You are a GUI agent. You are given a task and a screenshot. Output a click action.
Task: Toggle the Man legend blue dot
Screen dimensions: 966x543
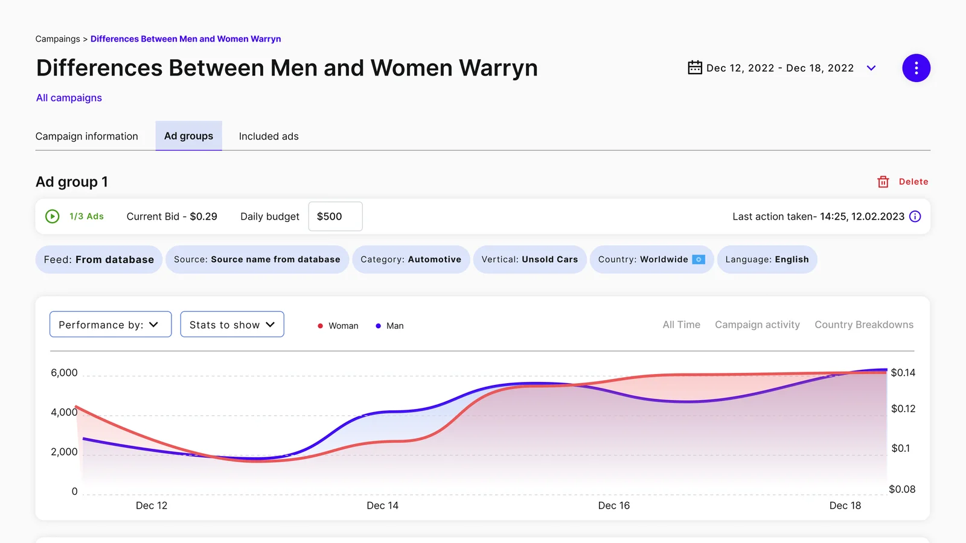pos(379,326)
